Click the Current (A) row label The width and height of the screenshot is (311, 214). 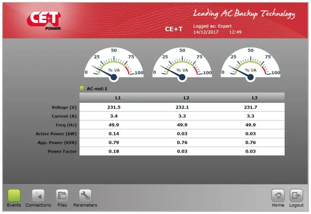[64, 116]
